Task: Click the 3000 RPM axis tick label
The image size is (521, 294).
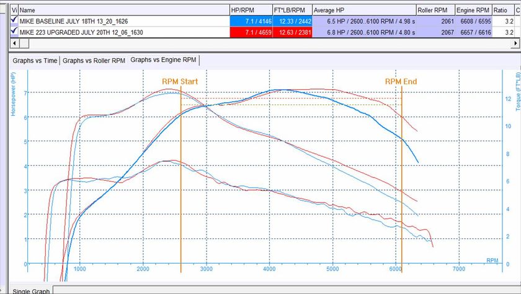Action: [206, 269]
